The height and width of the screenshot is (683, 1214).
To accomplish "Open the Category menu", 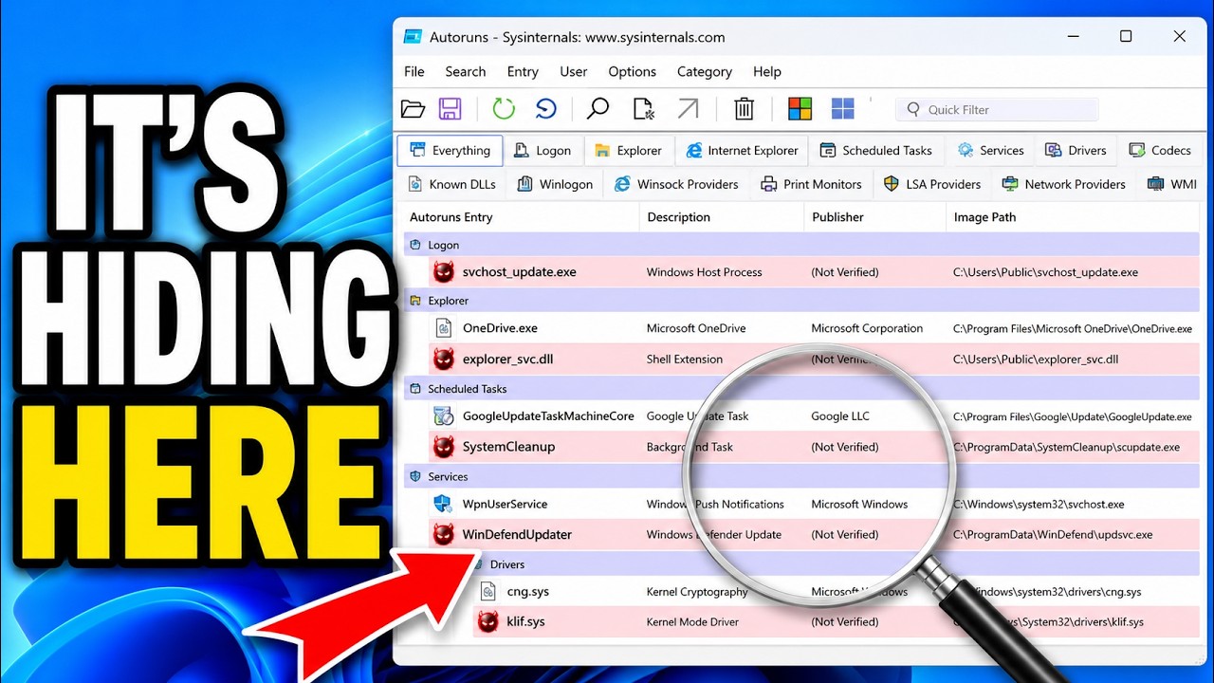I will point(705,71).
